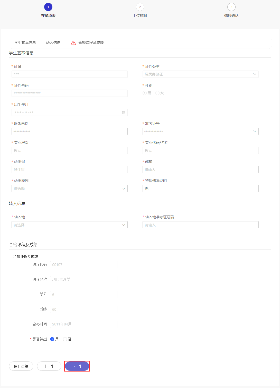Image resolution: width=280 pixels, height=388 pixels.
Task: Switch to the 转入信息 tab
Action: pyautogui.click(x=53, y=42)
